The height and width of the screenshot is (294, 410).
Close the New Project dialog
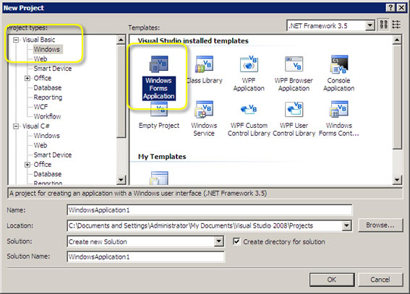[401, 7]
